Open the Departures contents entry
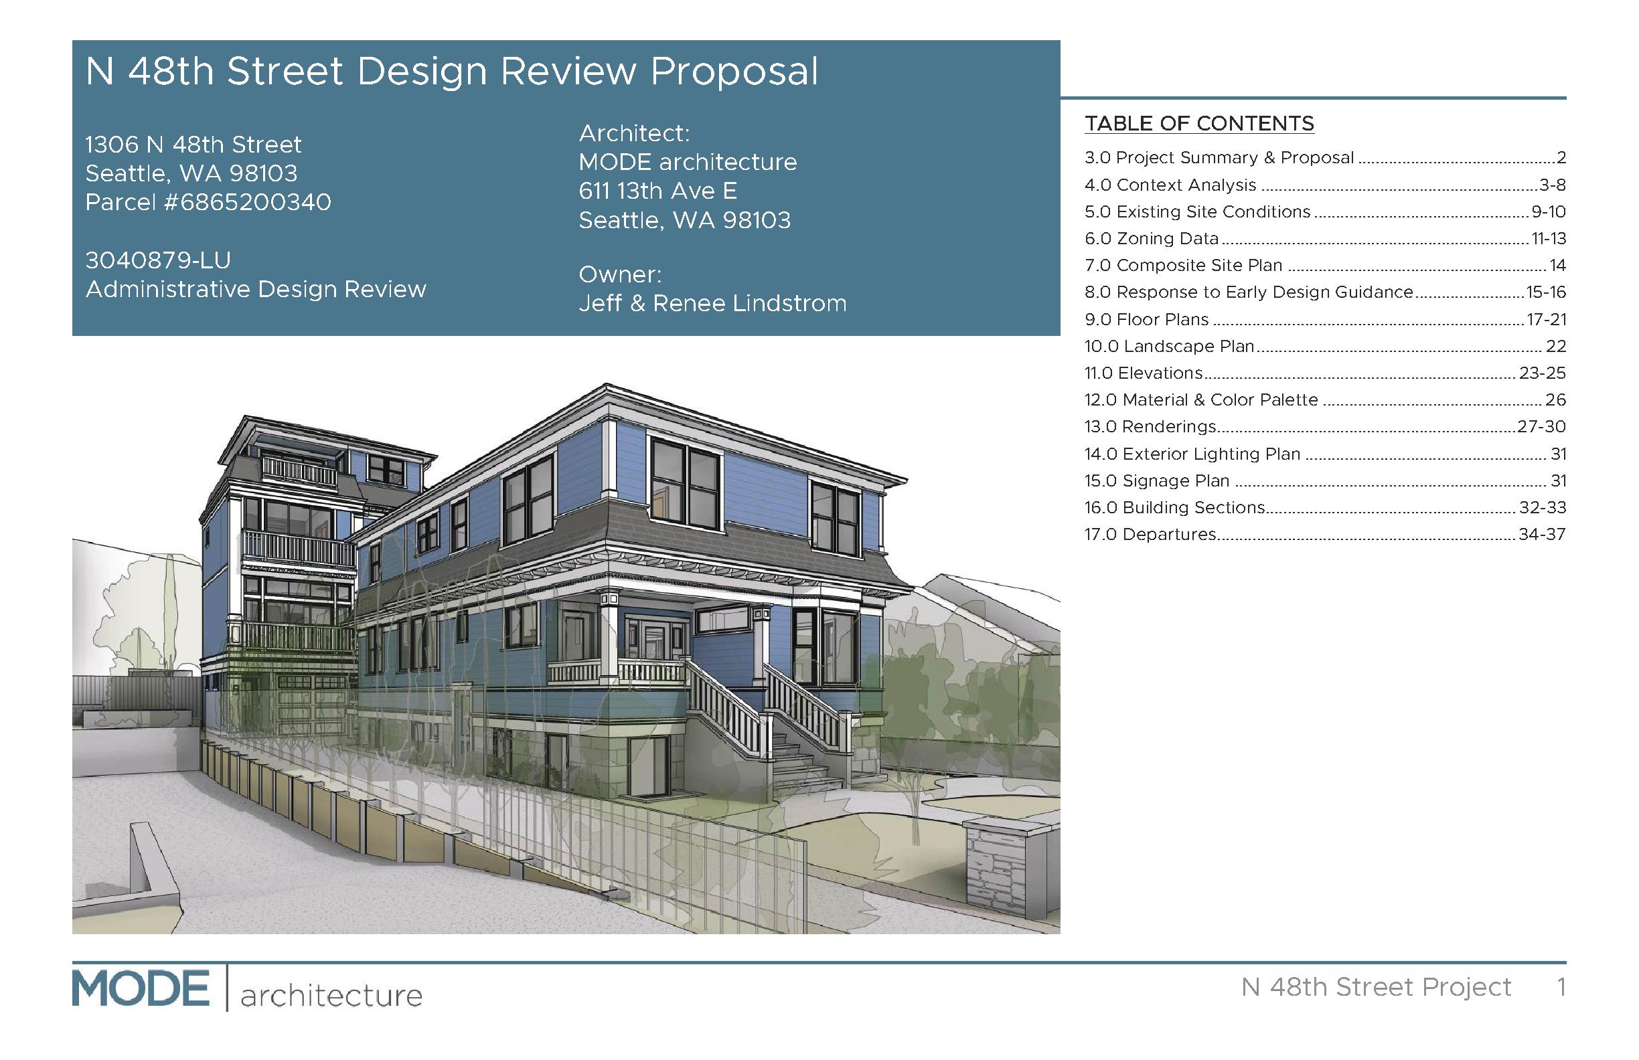 1150,535
